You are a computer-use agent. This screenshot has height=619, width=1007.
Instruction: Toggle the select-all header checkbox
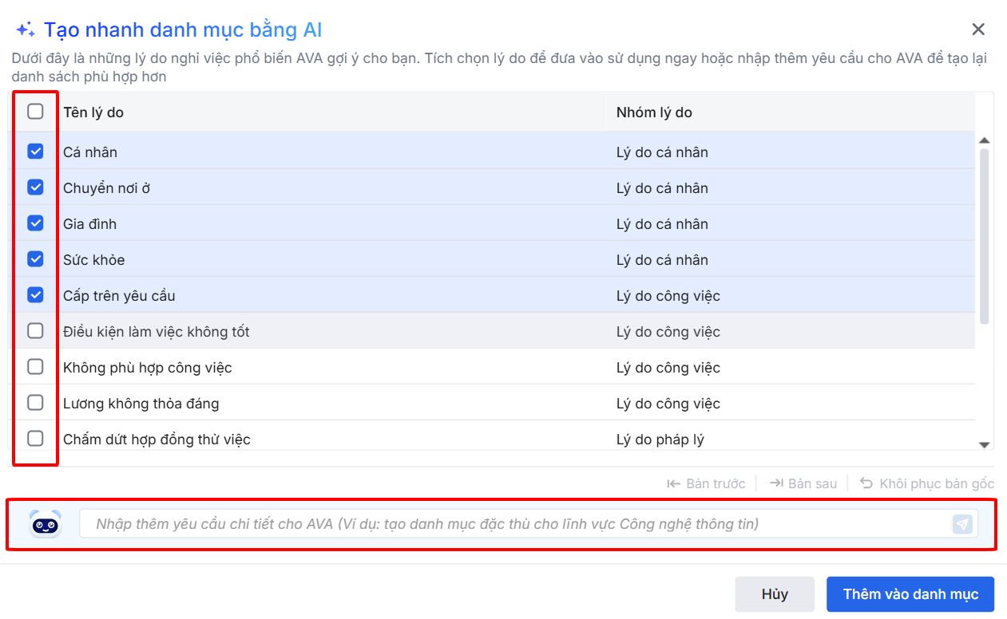[35, 112]
